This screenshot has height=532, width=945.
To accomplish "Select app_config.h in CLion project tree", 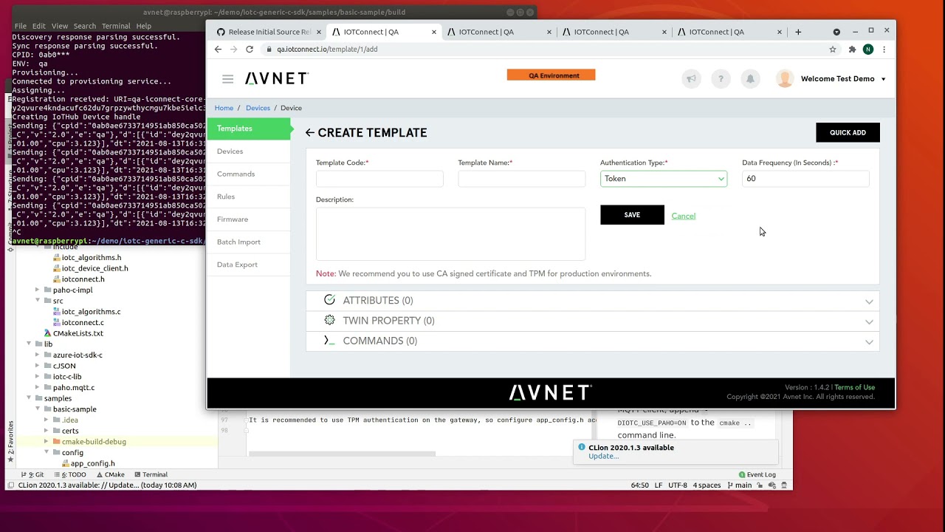I will coord(92,463).
